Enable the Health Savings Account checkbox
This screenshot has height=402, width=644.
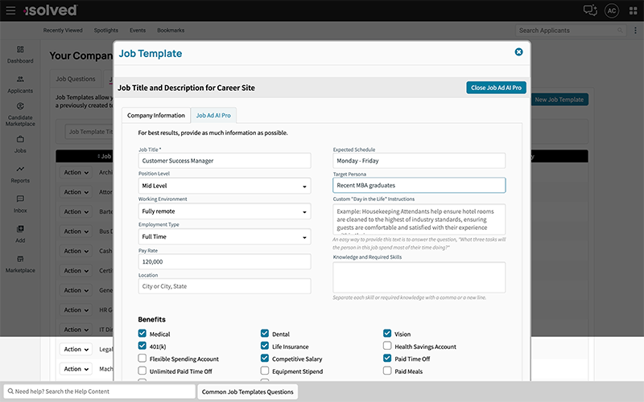pos(387,347)
